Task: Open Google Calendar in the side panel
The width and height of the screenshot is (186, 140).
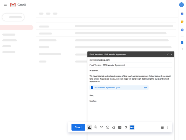Action: pyautogui.click(x=182, y=14)
